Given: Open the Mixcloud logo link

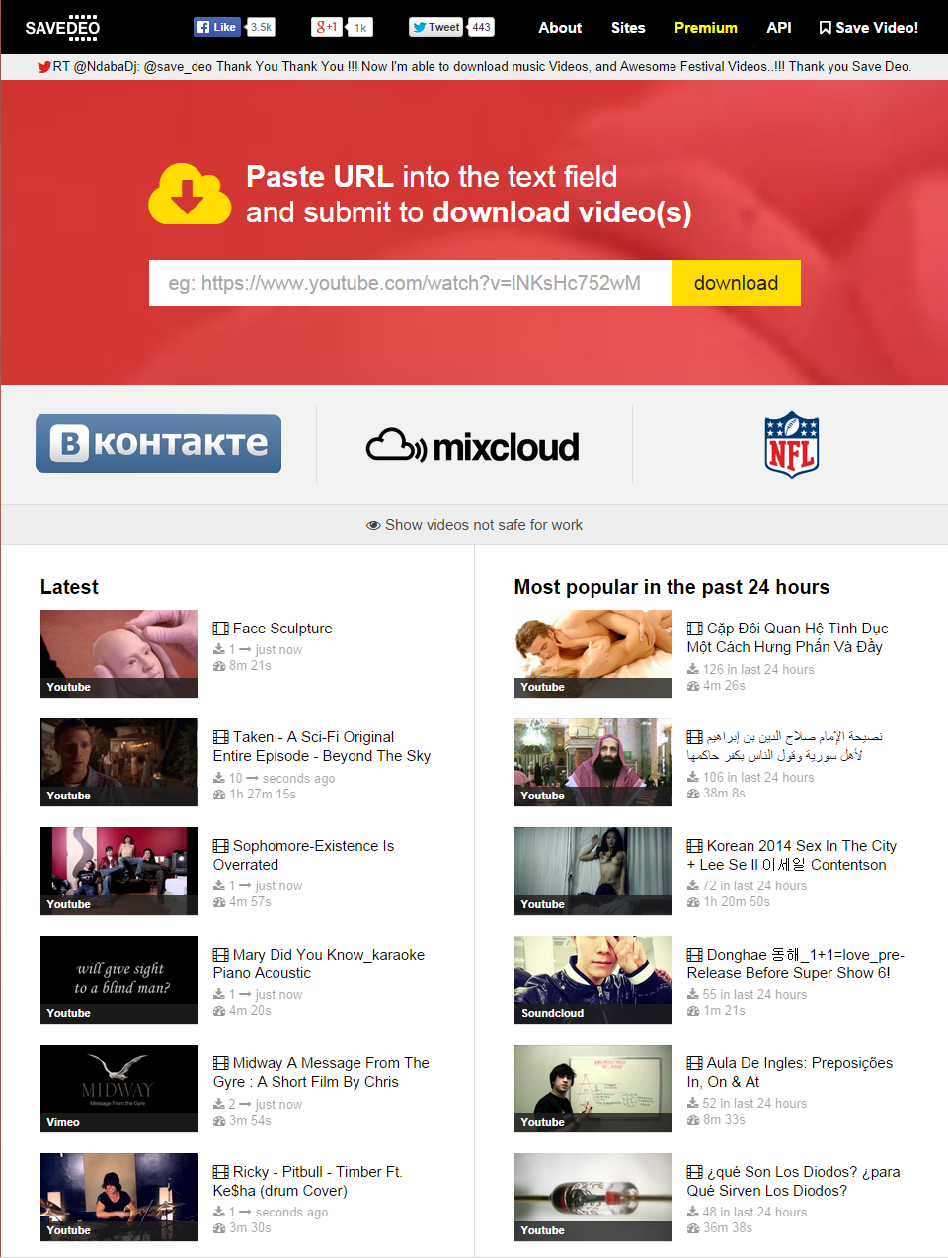Looking at the screenshot, I should [473, 446].
